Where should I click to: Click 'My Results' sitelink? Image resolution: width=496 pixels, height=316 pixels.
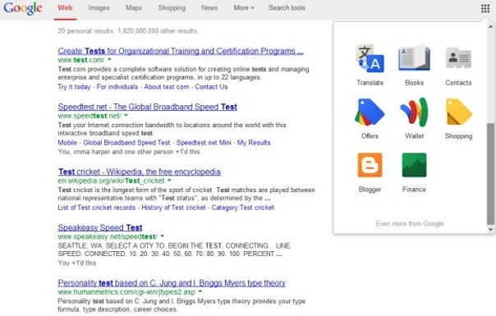254,143
